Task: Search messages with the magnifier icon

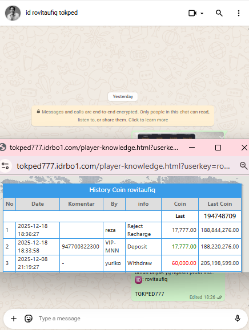Action: tap(219, 13)
